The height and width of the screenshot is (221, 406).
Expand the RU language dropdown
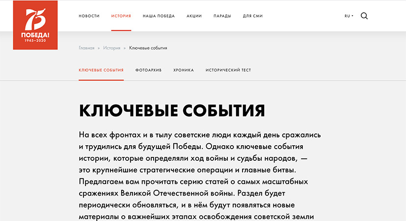349,16
